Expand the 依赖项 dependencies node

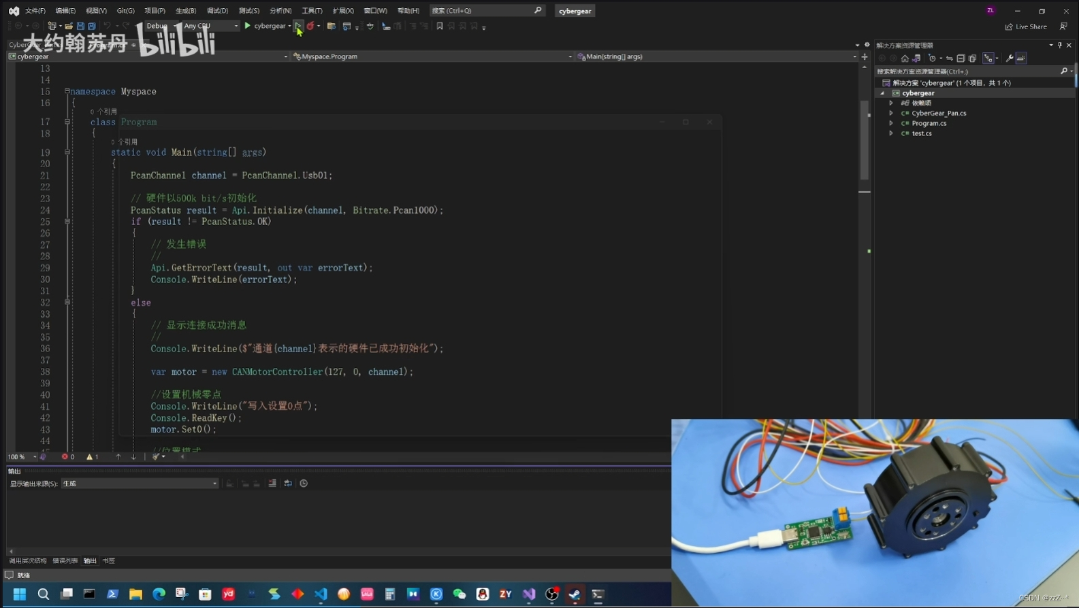tap(891, 103)
